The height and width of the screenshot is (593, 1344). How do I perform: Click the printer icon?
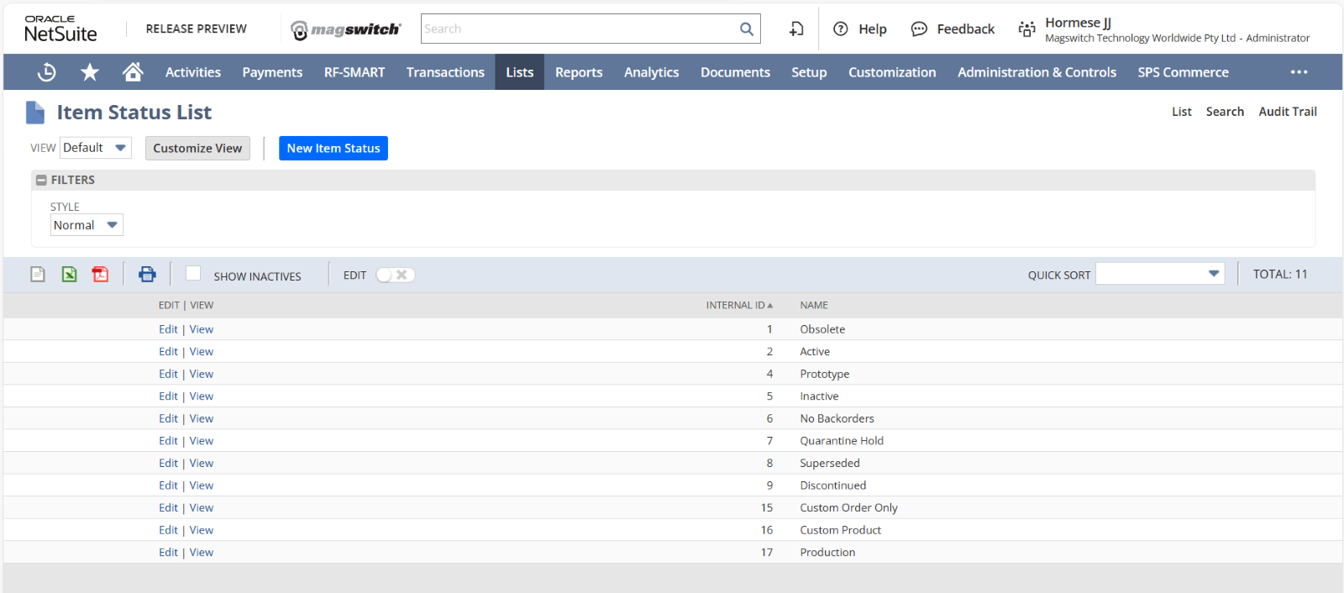[x=147, y=275]
